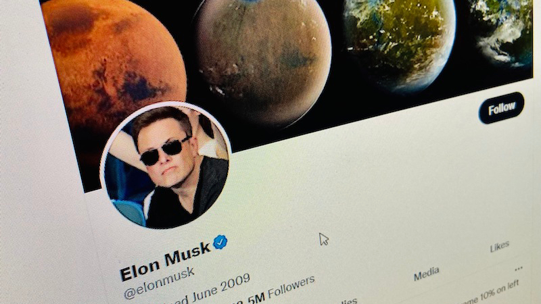The width and height of the screenshot is (541, 304).
Task: Open the partially visible Replies tab
Action: coord(348,301)
